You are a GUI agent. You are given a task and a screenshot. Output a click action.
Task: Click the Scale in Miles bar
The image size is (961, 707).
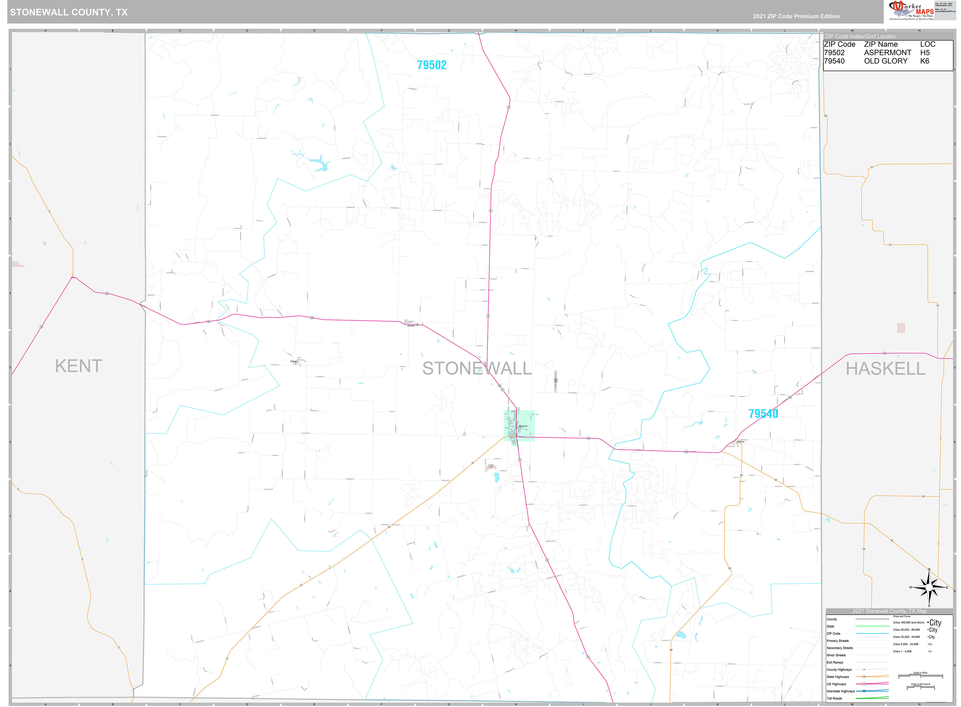coord(920,676)
